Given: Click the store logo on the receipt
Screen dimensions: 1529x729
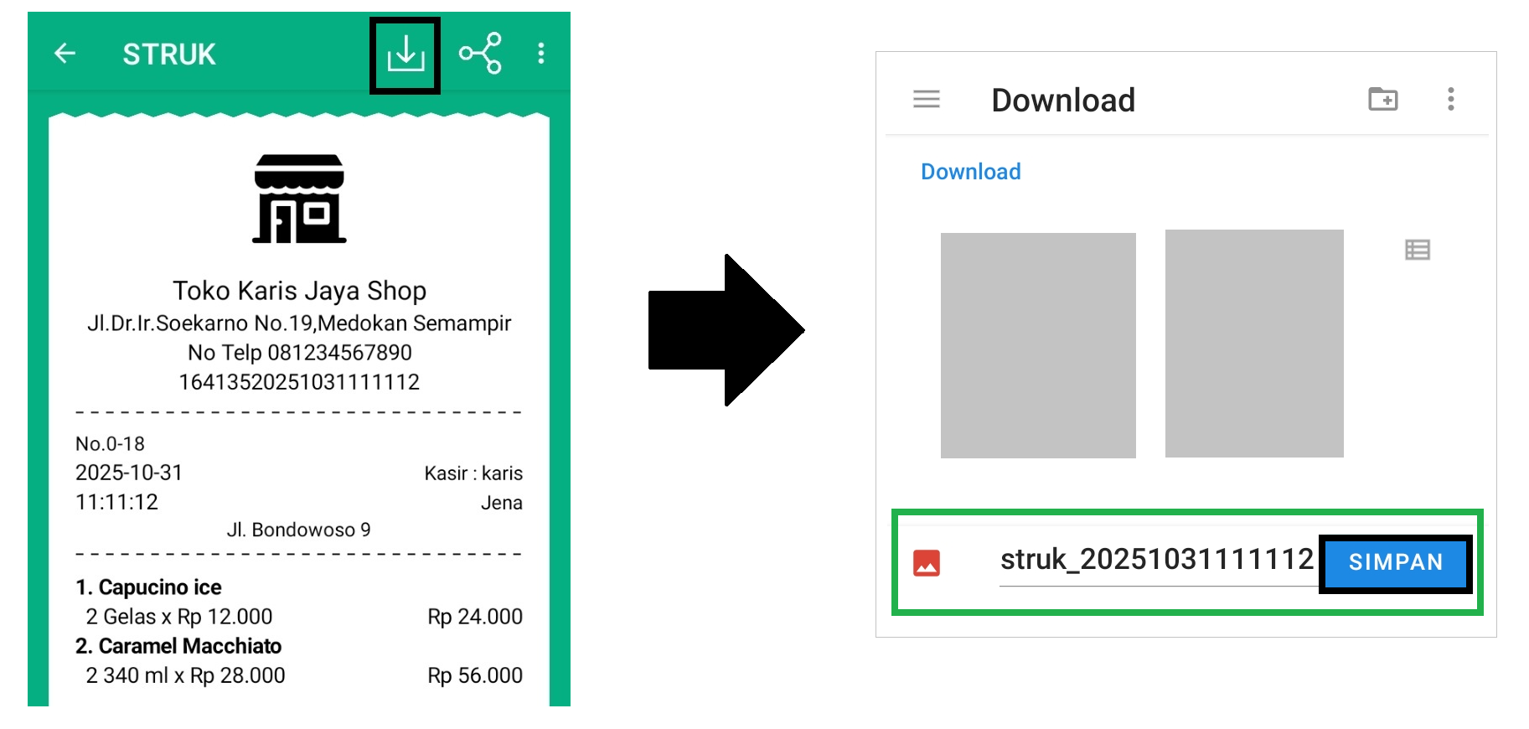Looking at the screenshot, I should click(299, 199).
